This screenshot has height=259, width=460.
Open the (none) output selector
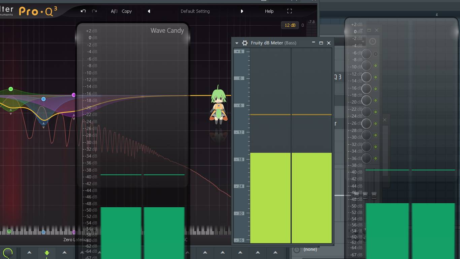[x=310, y=250]
